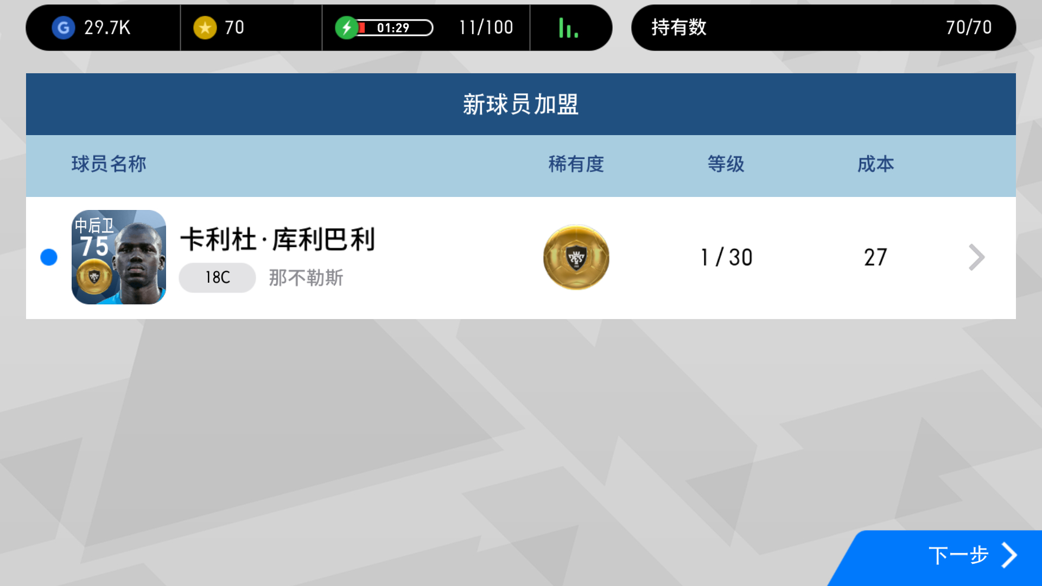Sort by 等级 column header
The image size is (1042, 586).
point(726,164)
